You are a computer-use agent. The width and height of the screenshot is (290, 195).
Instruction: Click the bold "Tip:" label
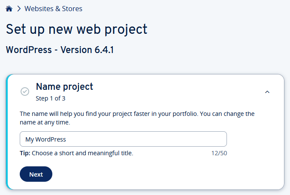click(x=25, y=153)
